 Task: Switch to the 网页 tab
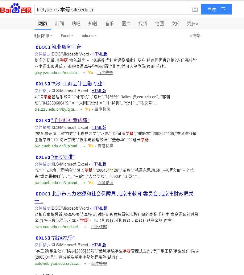[43, 23]
